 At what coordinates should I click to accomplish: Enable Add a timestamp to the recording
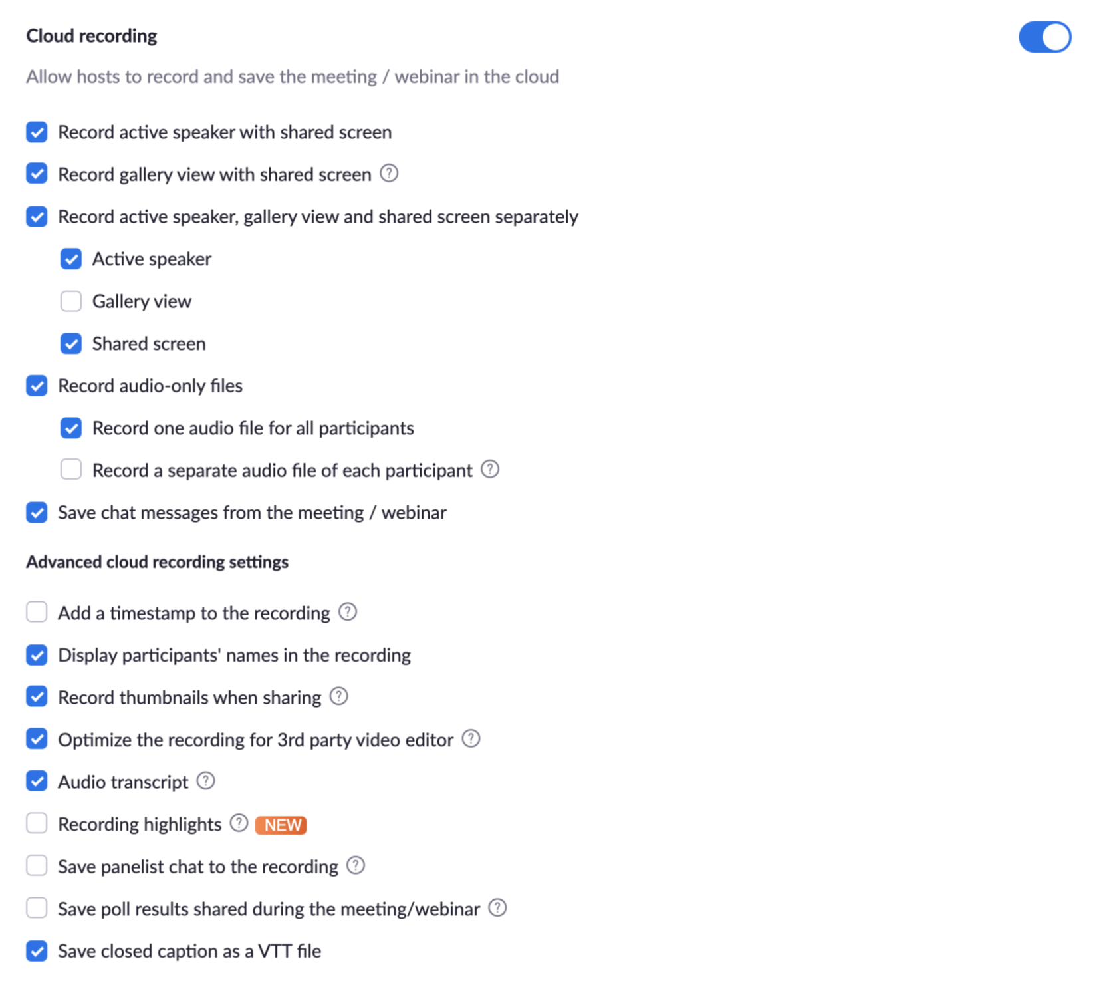click(x=37, y=611)
